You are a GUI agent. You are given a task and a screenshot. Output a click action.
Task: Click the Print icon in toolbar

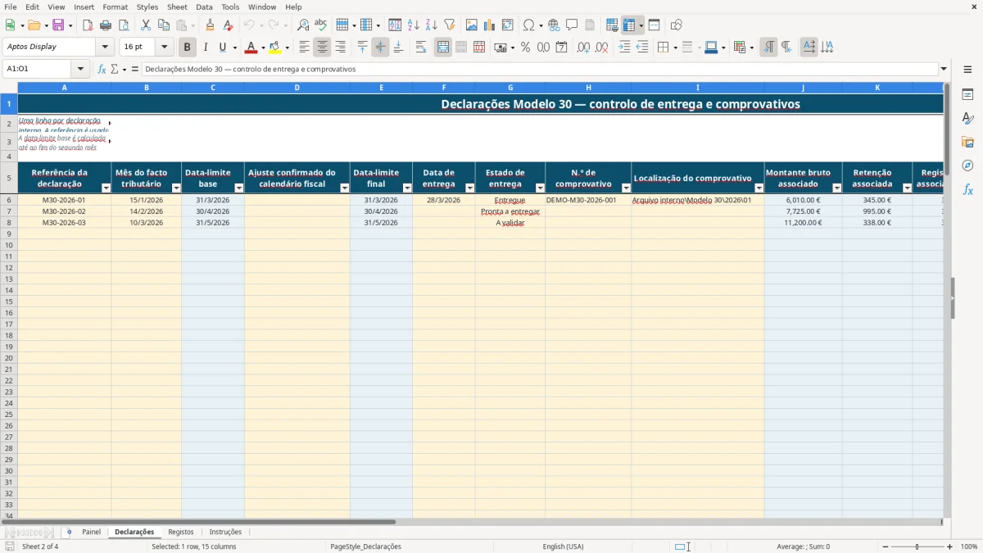[106, 25]
